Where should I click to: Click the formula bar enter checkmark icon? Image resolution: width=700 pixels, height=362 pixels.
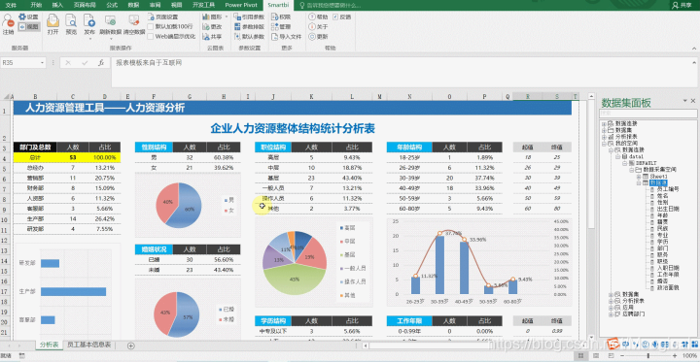[85, 63]
